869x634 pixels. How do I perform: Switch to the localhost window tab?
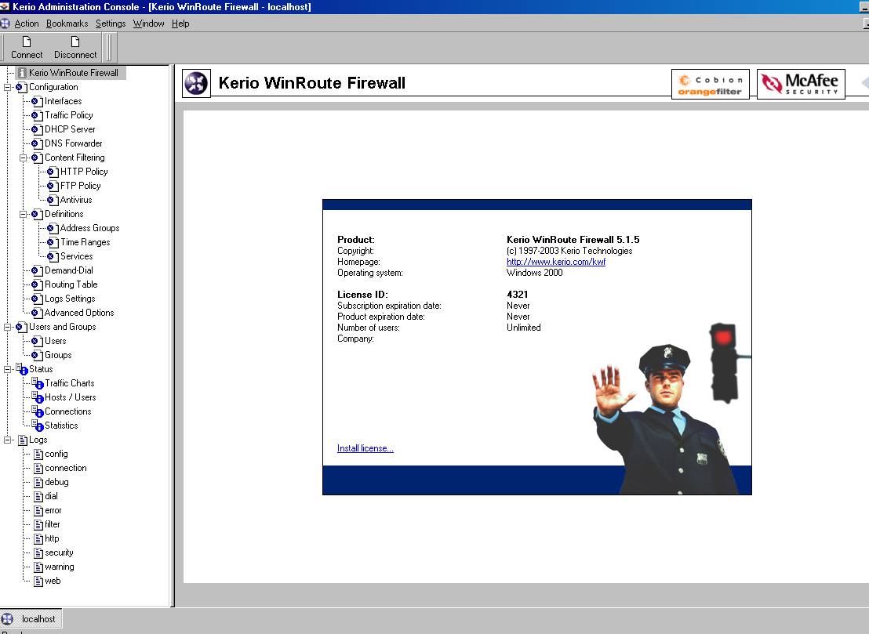point(31,618)
